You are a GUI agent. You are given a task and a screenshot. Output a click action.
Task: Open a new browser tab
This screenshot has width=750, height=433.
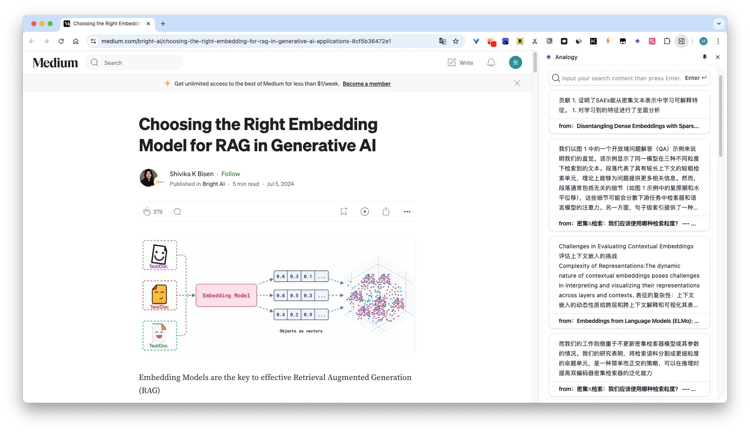coord(163,24)
